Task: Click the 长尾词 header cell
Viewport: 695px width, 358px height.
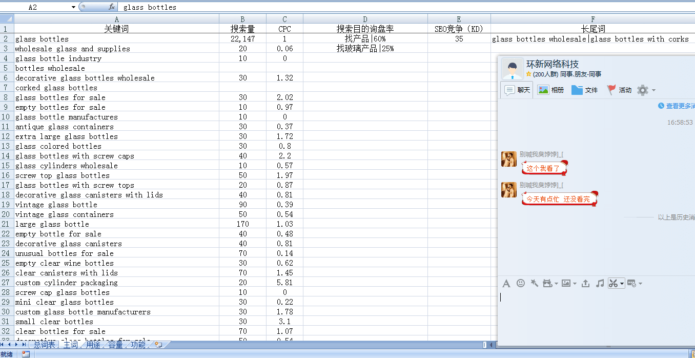Action: [x=593, y=29]
